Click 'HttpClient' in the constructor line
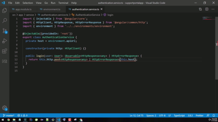218x122 pixels. coord(72,48)
